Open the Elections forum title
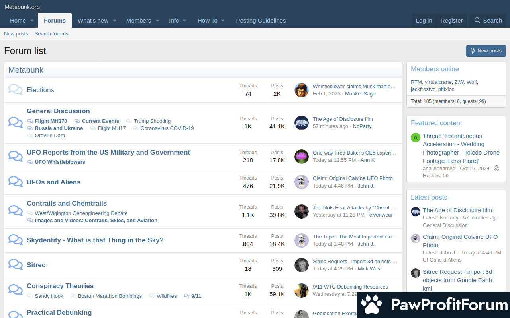This screenshot has height=318, width=510. coord(40,90)
